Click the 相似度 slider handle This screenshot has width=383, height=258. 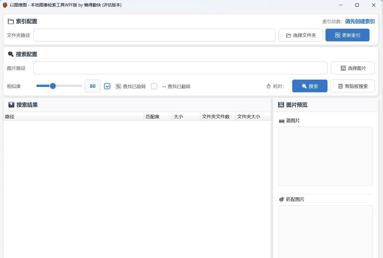coord(53,86)
